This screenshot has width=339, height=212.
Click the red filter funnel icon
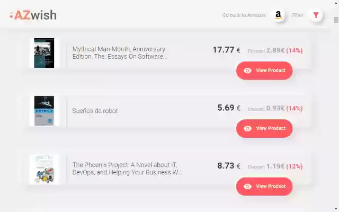[316, 15]
